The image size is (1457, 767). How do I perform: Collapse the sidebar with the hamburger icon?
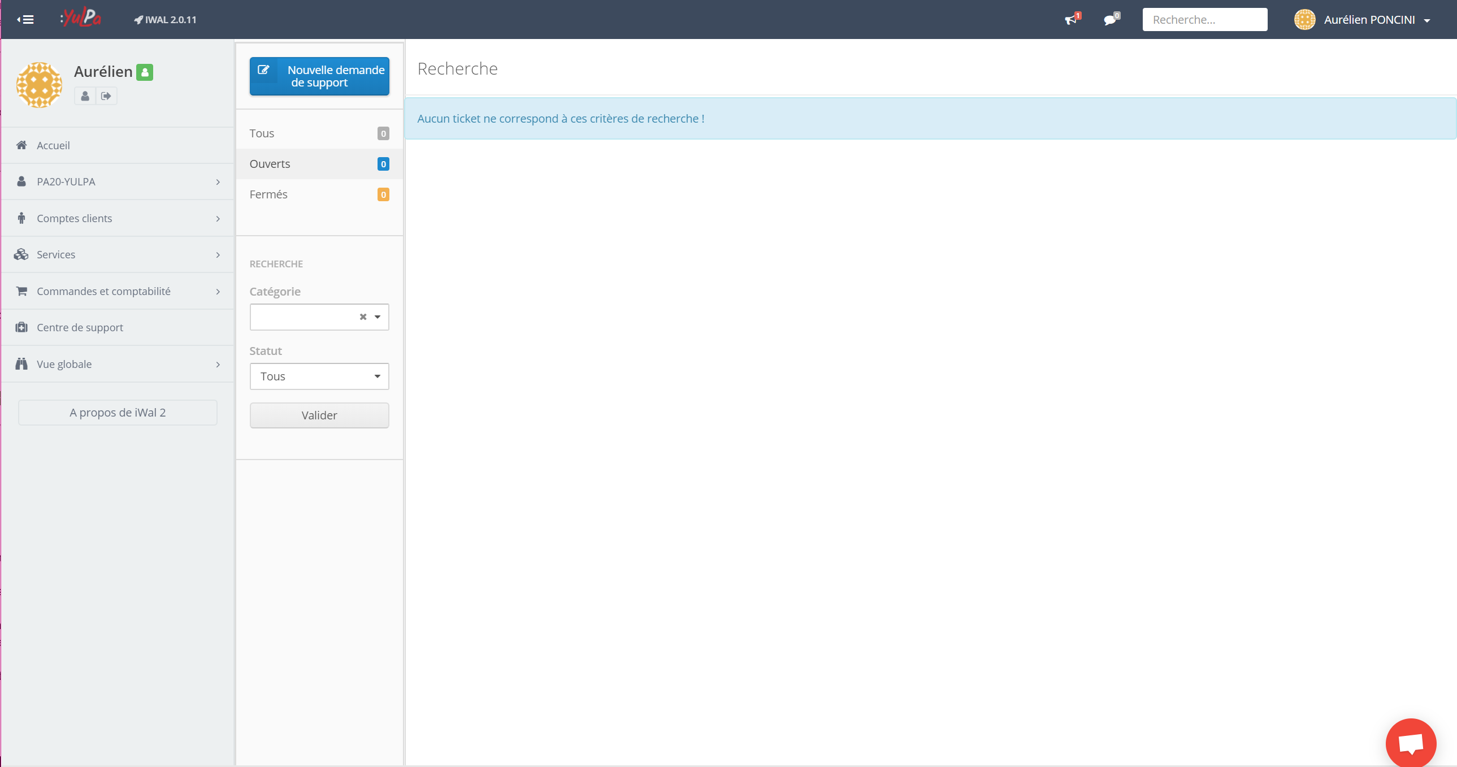(x=25, y=19)
